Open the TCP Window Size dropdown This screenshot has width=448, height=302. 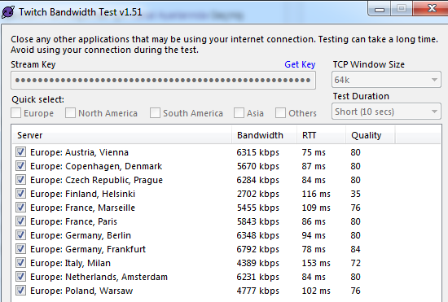[x=386, y=80]
